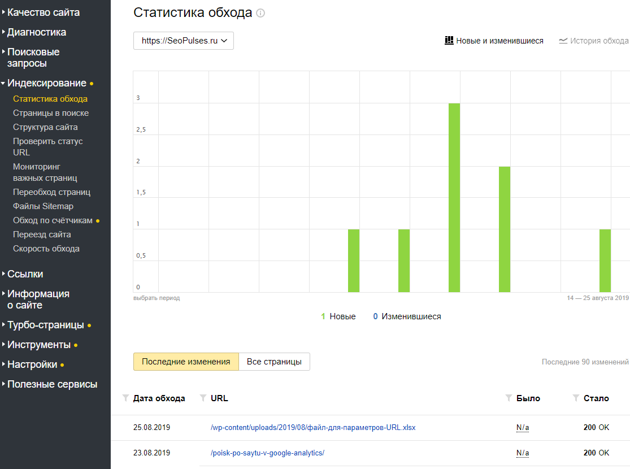Screen dimensions: 630x469
Task: Open the filter icon for Было column
Action: pyautogui.click(x=509, y=398)
